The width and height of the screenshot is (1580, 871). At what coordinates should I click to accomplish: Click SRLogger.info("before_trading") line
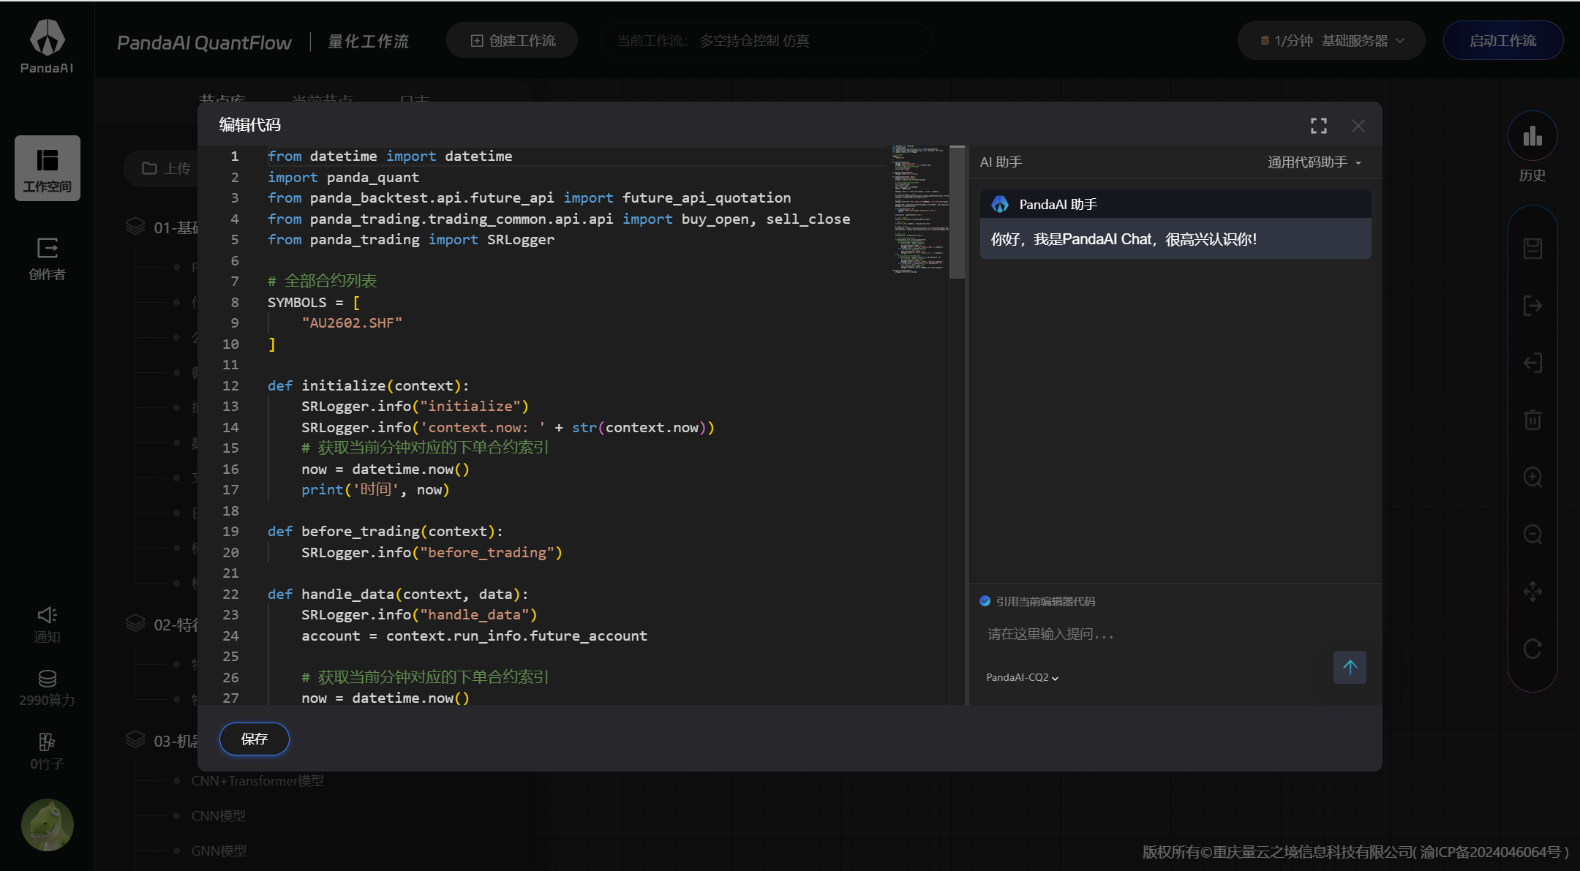pos(432,553)
